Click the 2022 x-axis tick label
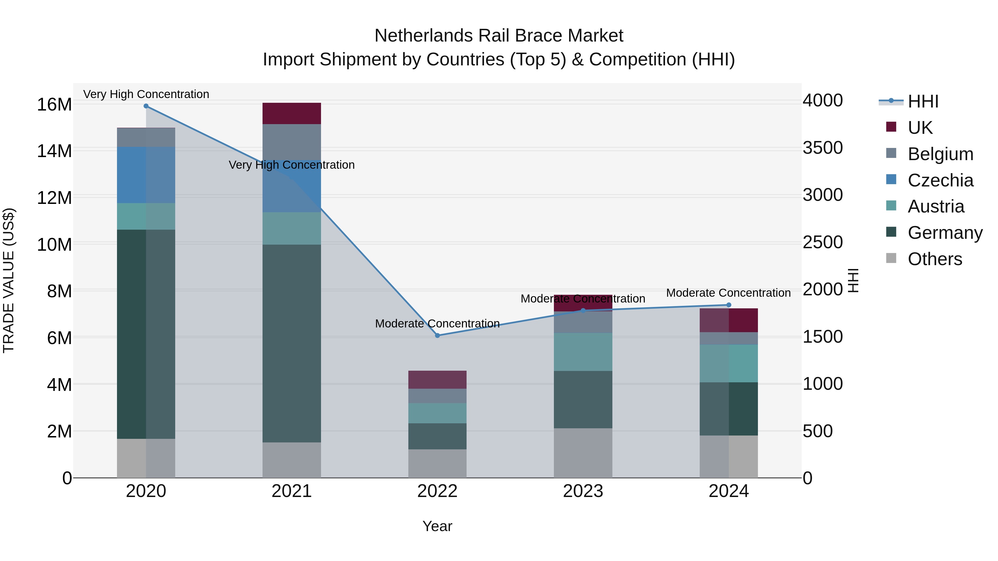The image size is (998, 561). pyautogui.click(x=437, y=491)
